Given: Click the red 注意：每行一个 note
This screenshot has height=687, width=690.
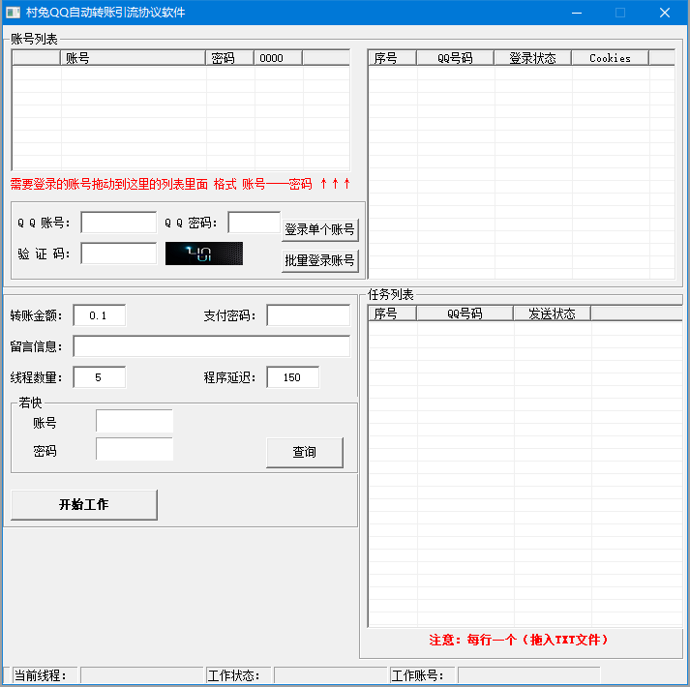Looking at the screenshot, I should tap(519, 640).
